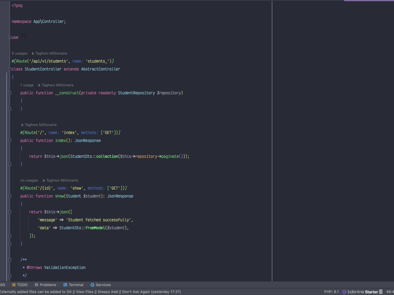Click author icon beside 1 usage hint
This screenshot has height=295, width=394.
[x=39, y=85]
